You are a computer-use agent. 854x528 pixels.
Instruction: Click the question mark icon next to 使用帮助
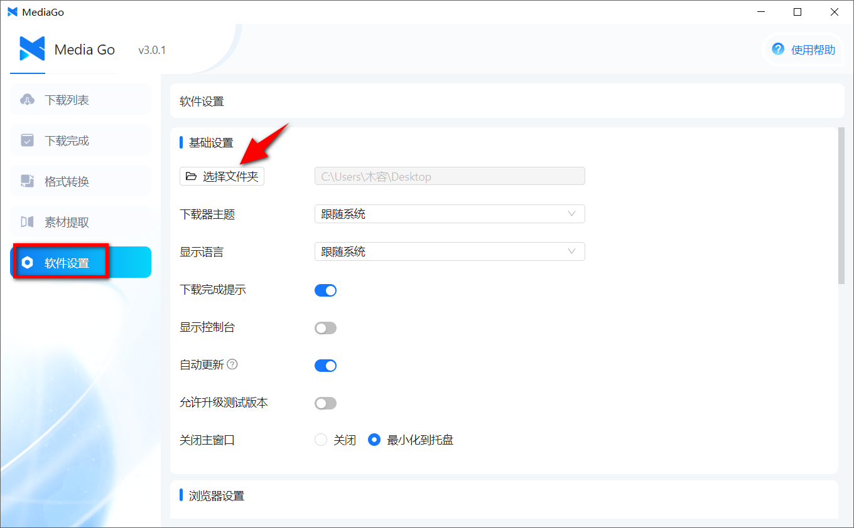pyautogui.click(x=778, y=50)
